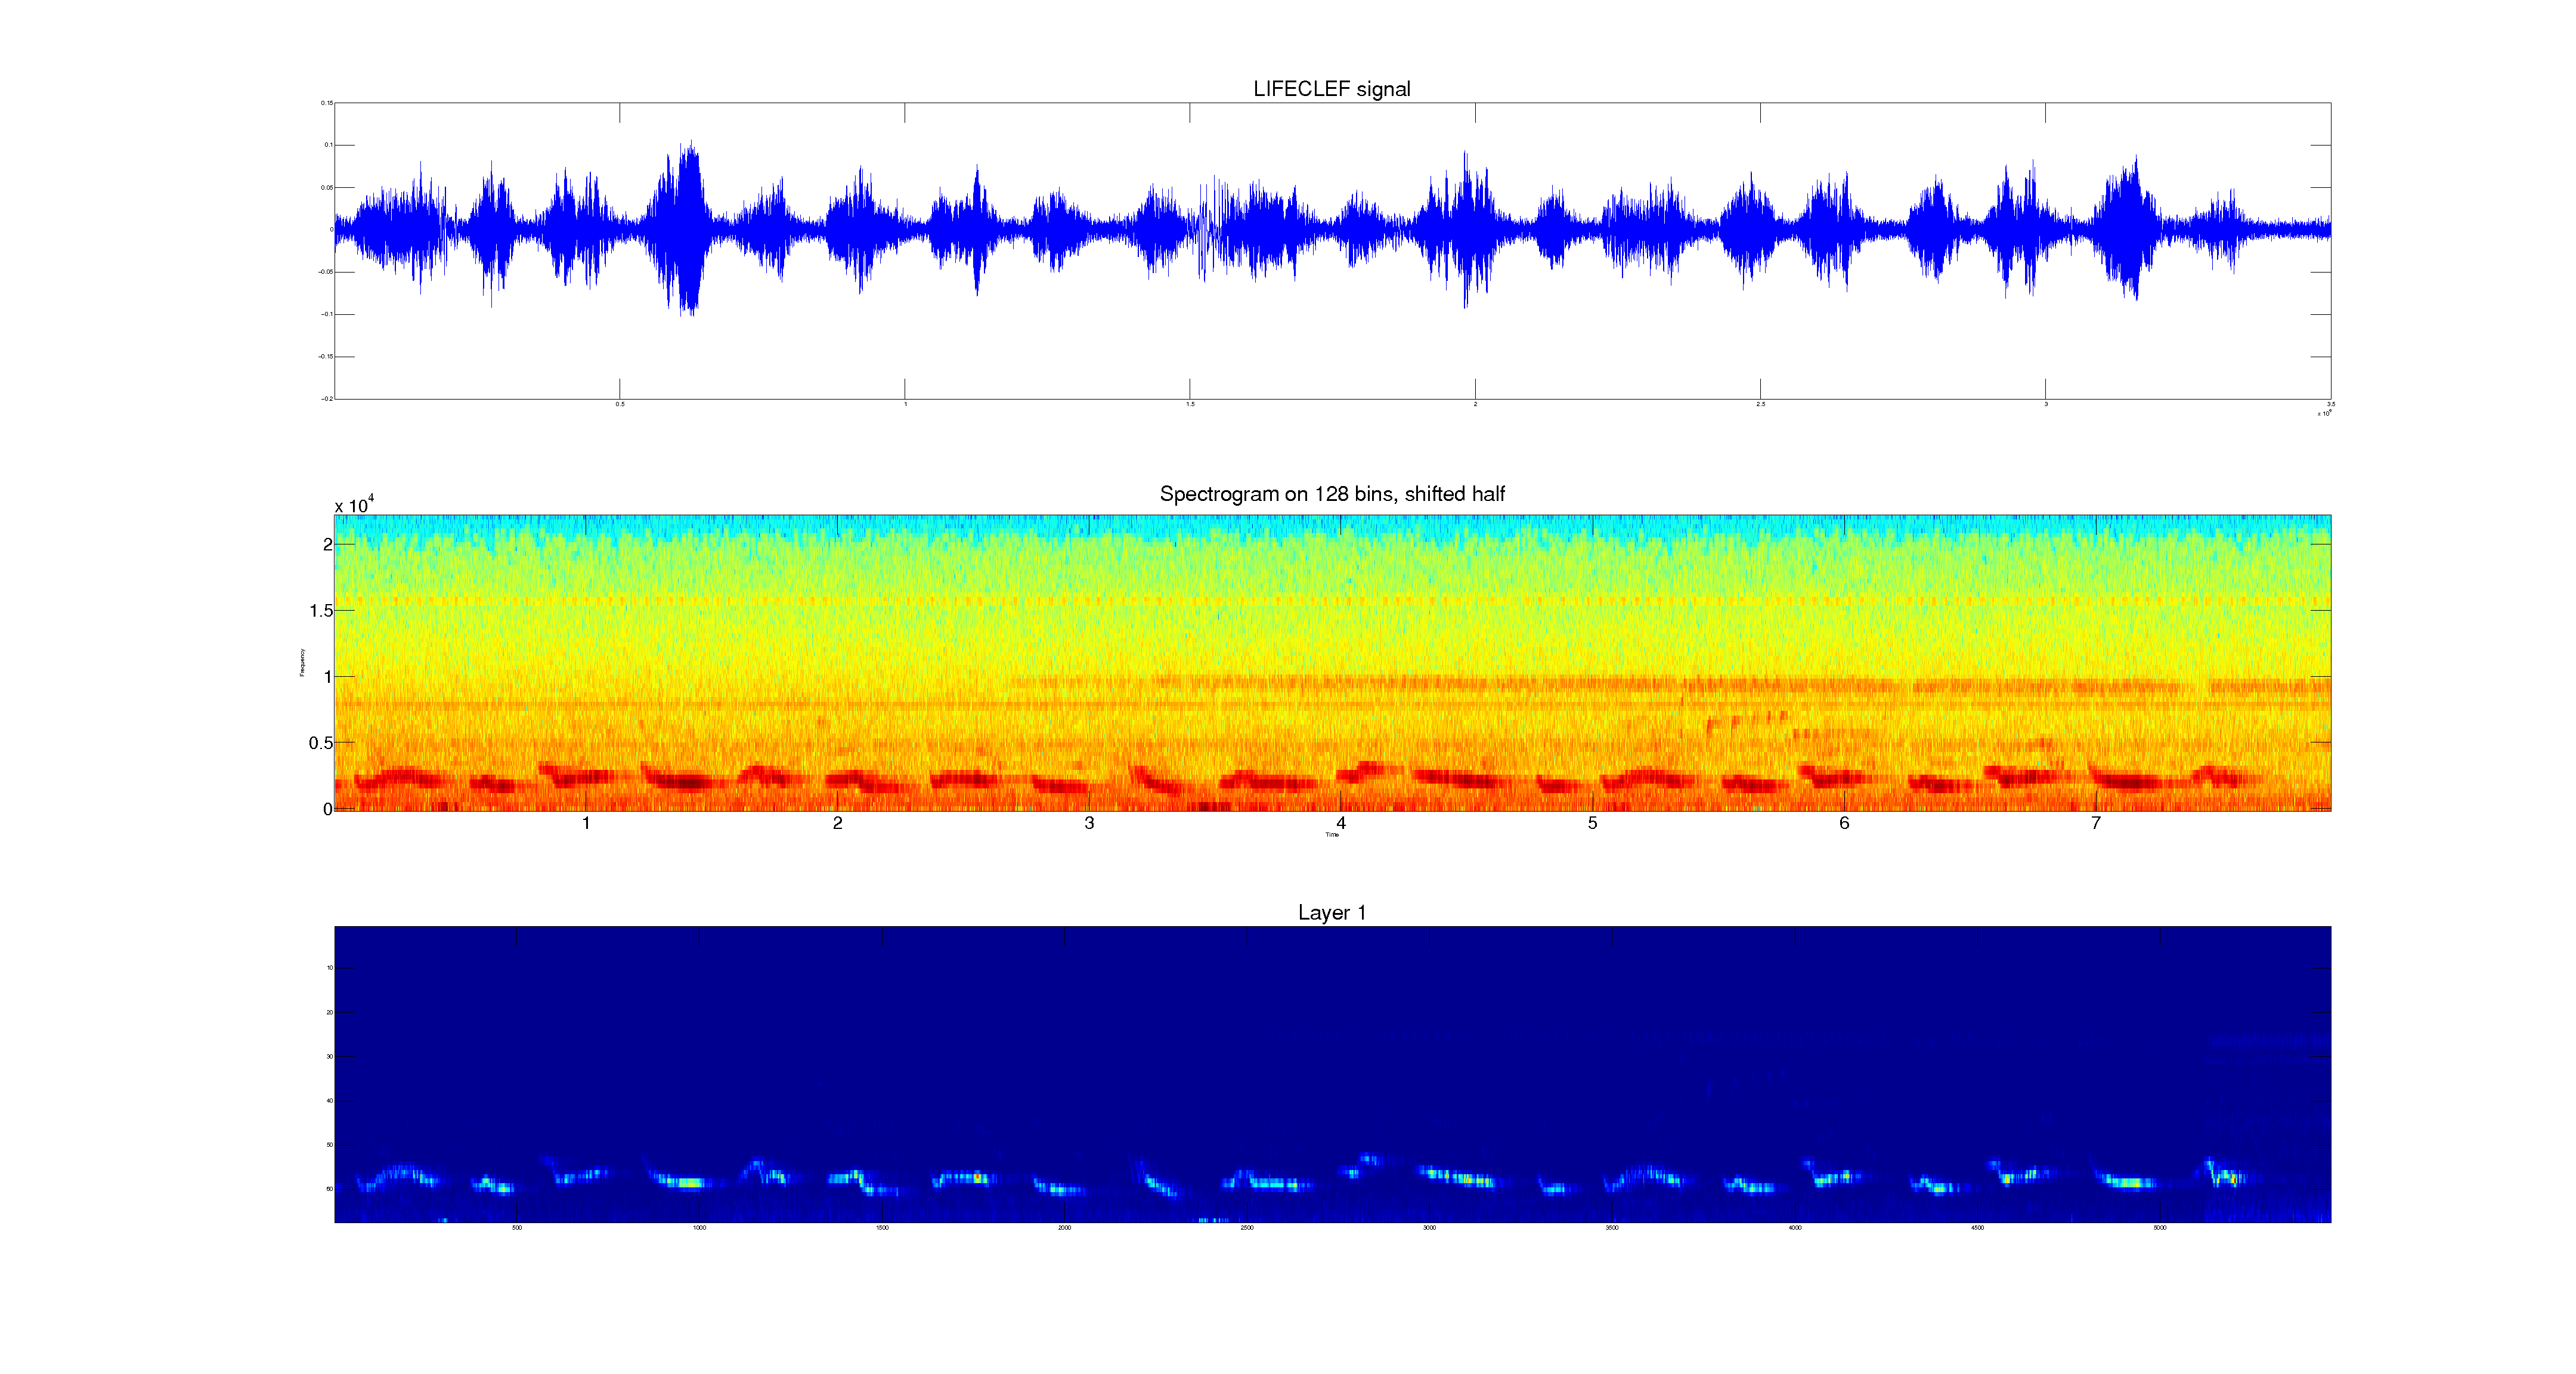Click the Layer 1 plot title
2576x1374 pixels.
1331,912
